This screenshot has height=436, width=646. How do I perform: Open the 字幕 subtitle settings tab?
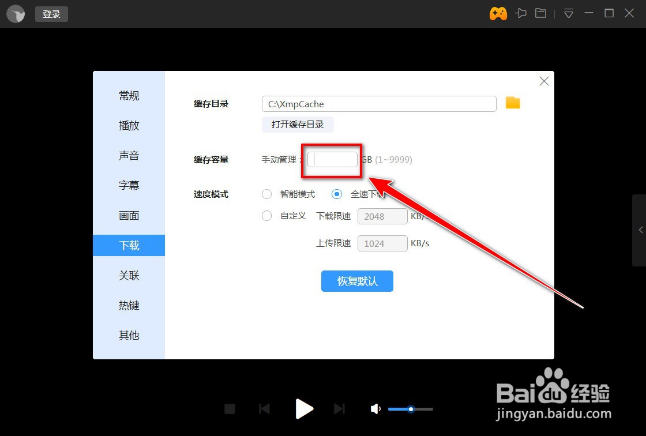pos(129,186)
